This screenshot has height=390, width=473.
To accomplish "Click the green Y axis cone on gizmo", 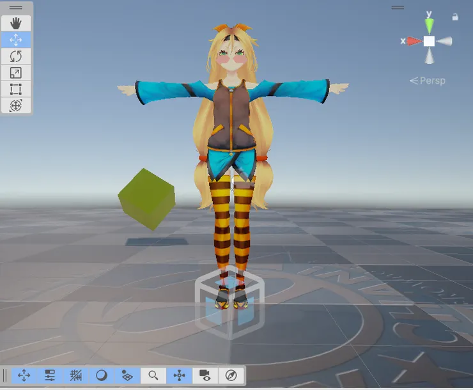I will pos(430,26).
